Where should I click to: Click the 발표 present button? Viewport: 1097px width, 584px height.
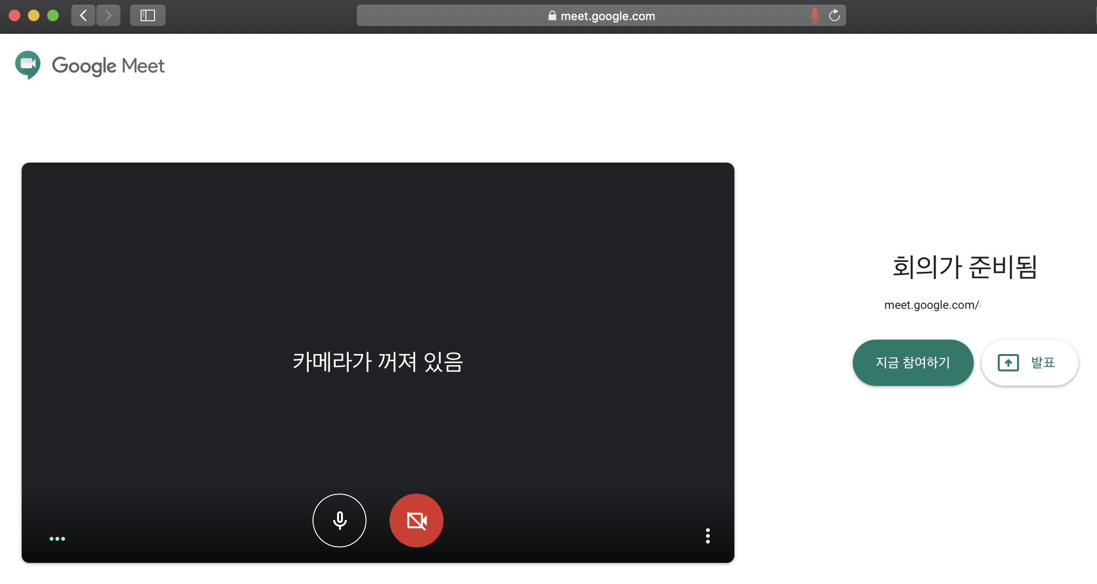click(1030, 362)
